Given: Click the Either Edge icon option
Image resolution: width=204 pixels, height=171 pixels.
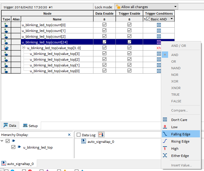Looking at the screenshot, I should [x=165, y=156].
